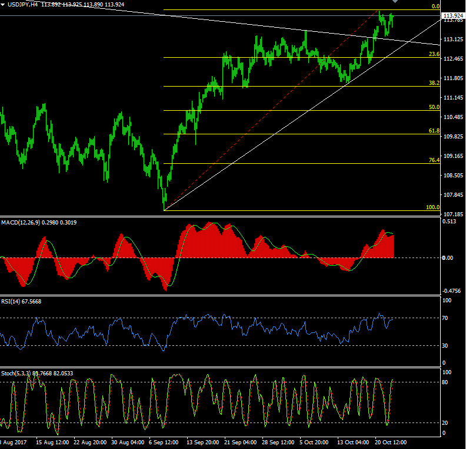
Task: Click the MACD(12,26,9) indicator label
Action: tap(39, 223)
